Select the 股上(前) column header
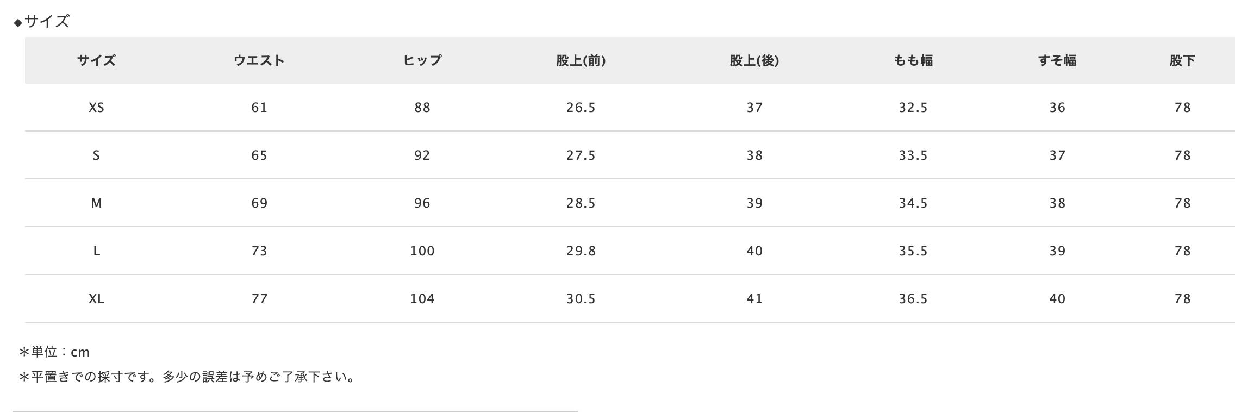Screen dimensions: 1235x412 click(x=581, y=60)
